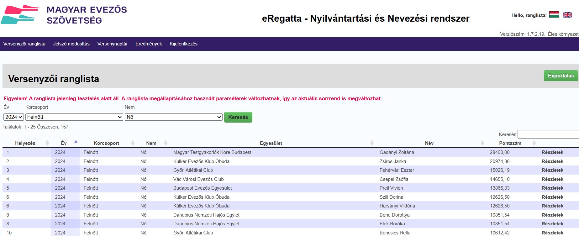The width and height of the screenshot is (579, 236).
Task: Sort table by Helyezés column arrows
Action: tap(47, 143)
